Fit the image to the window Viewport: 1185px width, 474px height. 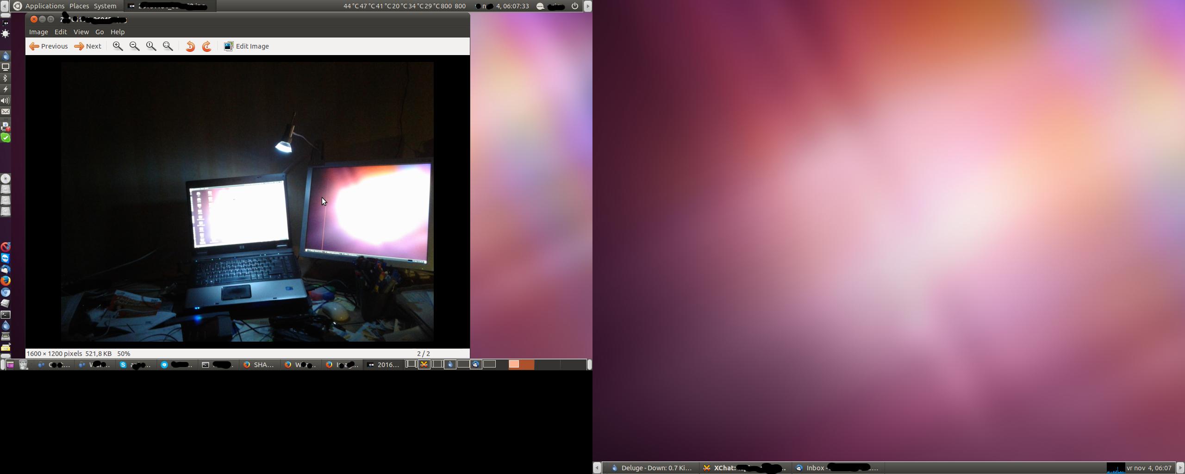pyautogui.click(x=168, y=46)
